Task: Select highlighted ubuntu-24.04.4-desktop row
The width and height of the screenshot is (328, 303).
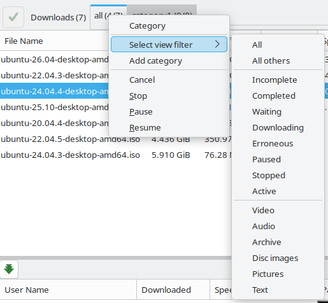Action: pyautogui.click(x=54, y=92)
